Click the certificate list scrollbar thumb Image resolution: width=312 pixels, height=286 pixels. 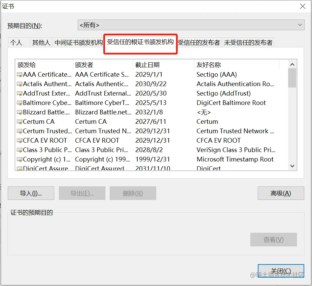point(292,78)
